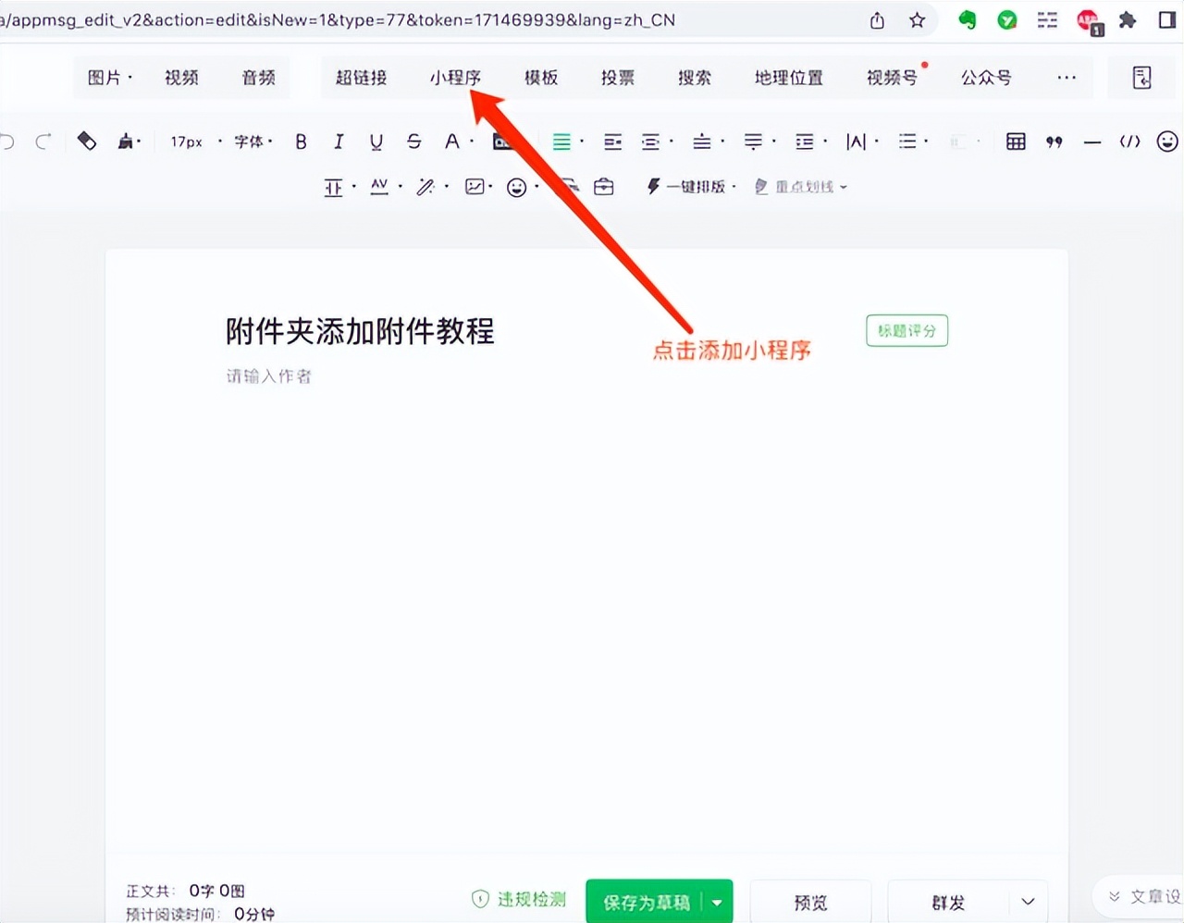The width and height of the screenshot is (1184, 923).
Task: Open the font color picker
Action: [450, 141]
